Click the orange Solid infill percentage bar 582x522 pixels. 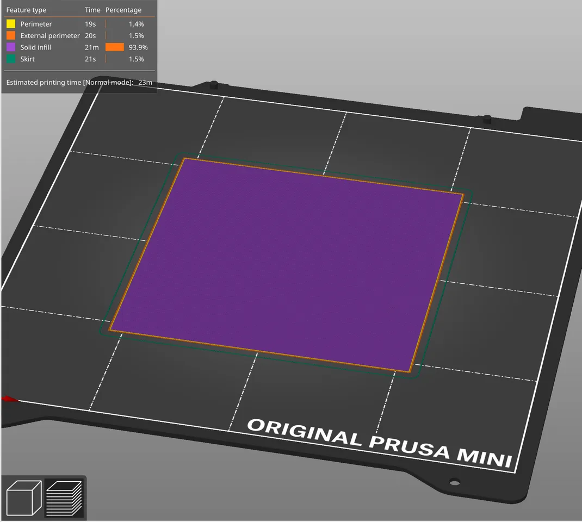point(114,47)
